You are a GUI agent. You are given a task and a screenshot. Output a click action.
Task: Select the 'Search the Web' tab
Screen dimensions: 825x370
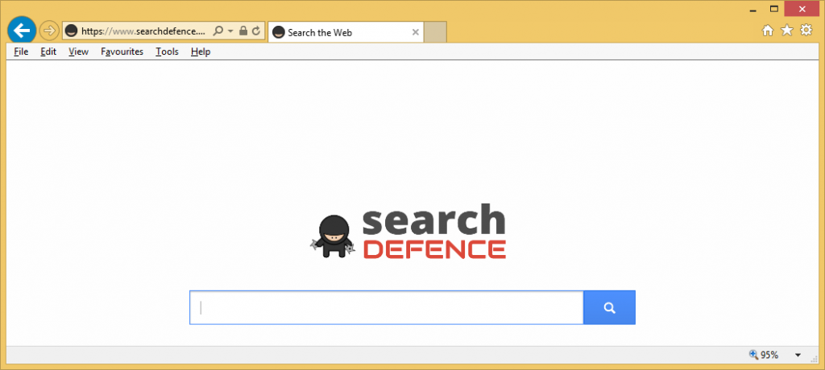pyautogui.click(x=346, y=32)
